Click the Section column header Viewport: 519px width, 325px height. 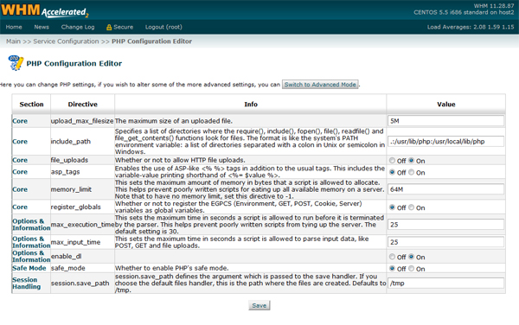coord(31,104)
